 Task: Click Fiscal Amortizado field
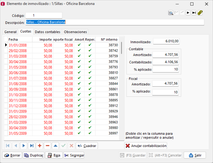click(x=165, y=83)
